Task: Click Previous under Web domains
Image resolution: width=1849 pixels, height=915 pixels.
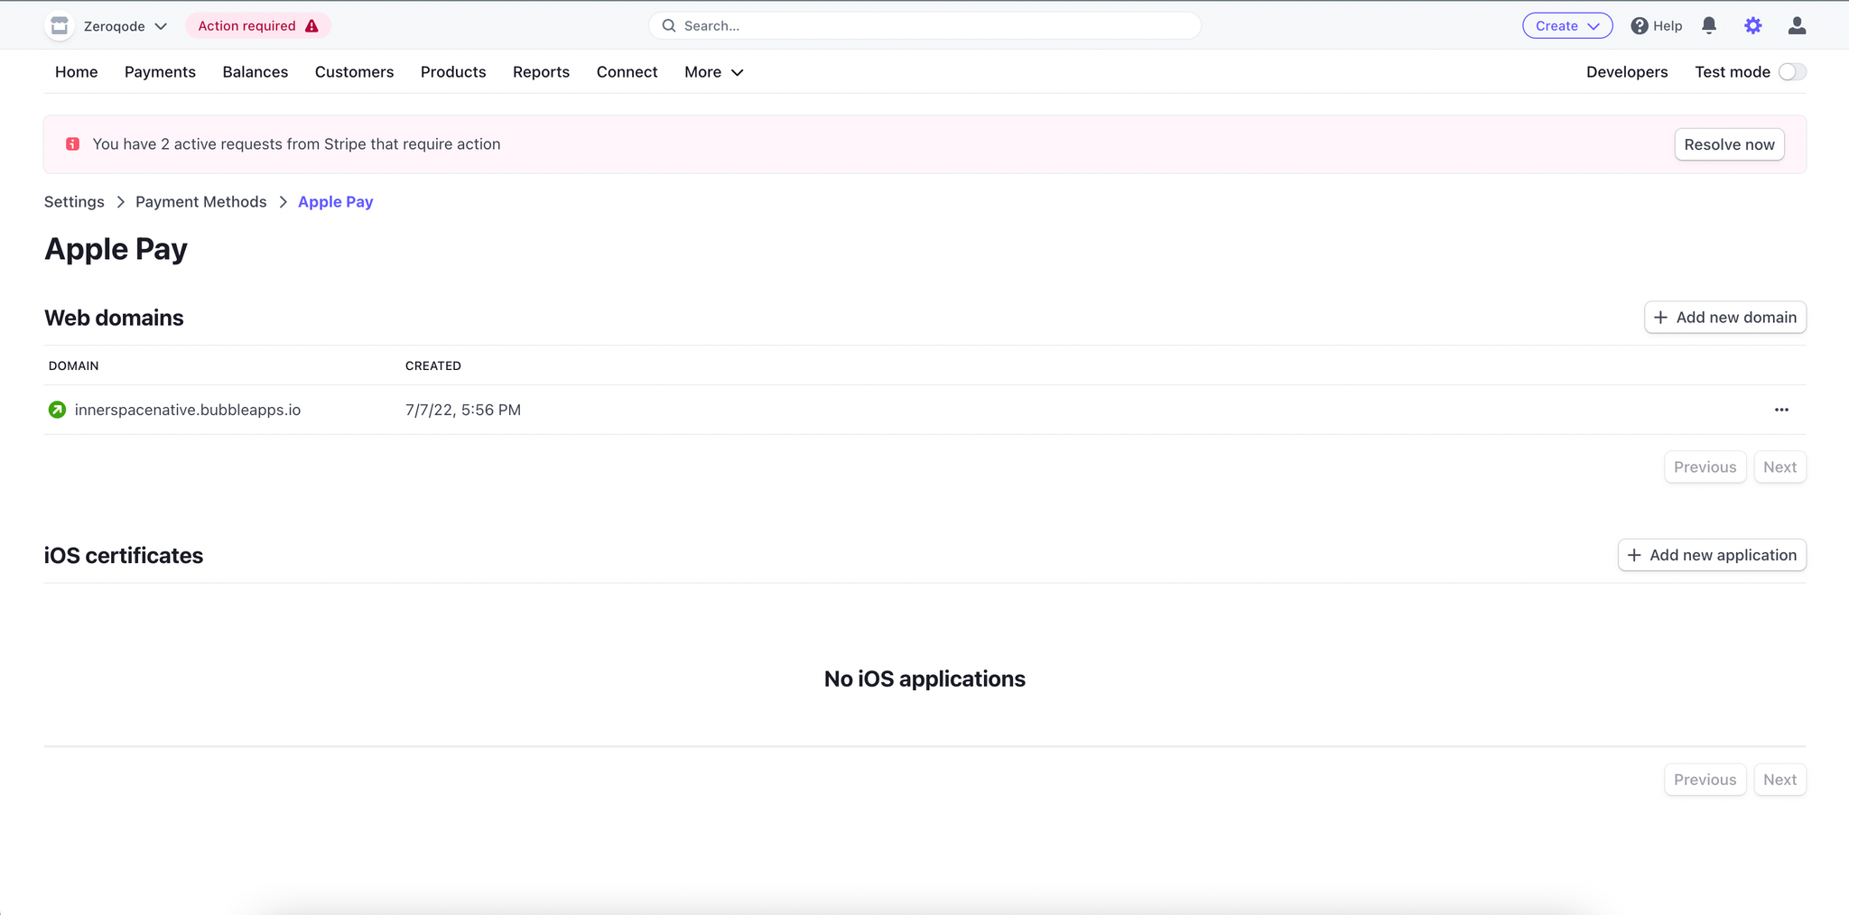Action: pyautogui.click(x=1705, y=467)
